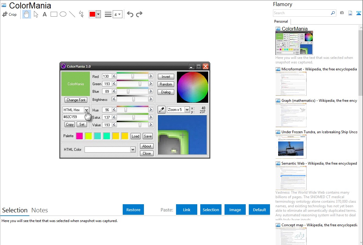Click the Restore button

(x=133, y=210)
